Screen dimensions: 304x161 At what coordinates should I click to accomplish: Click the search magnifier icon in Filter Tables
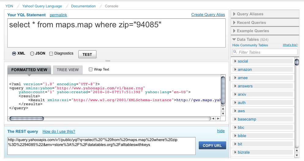[x=235, y=52]
